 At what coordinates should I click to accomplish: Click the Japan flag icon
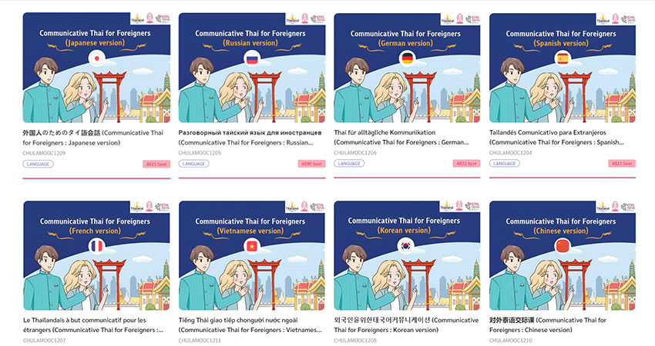tap(96, 58)
